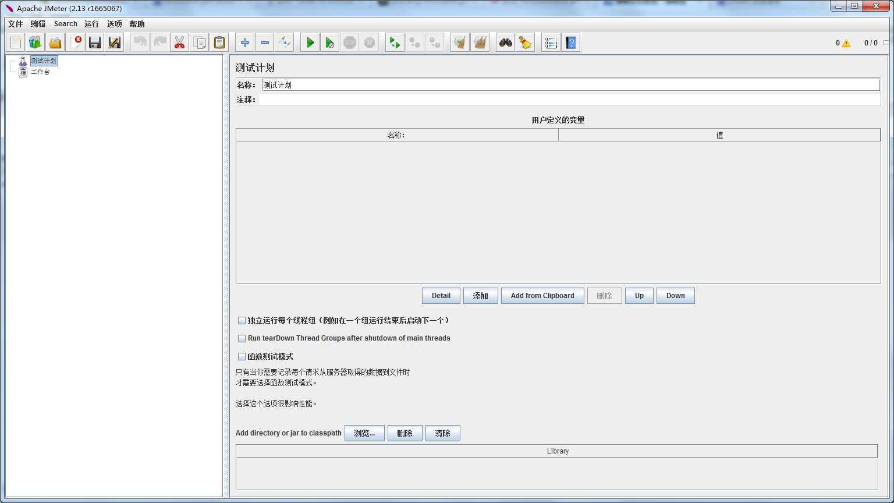Start the test with green play icon

pos(310,42)
